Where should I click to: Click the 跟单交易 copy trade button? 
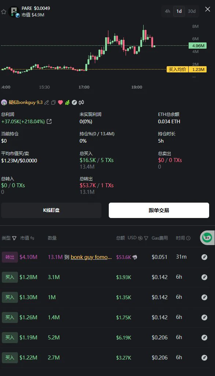(x=159, y=210)
